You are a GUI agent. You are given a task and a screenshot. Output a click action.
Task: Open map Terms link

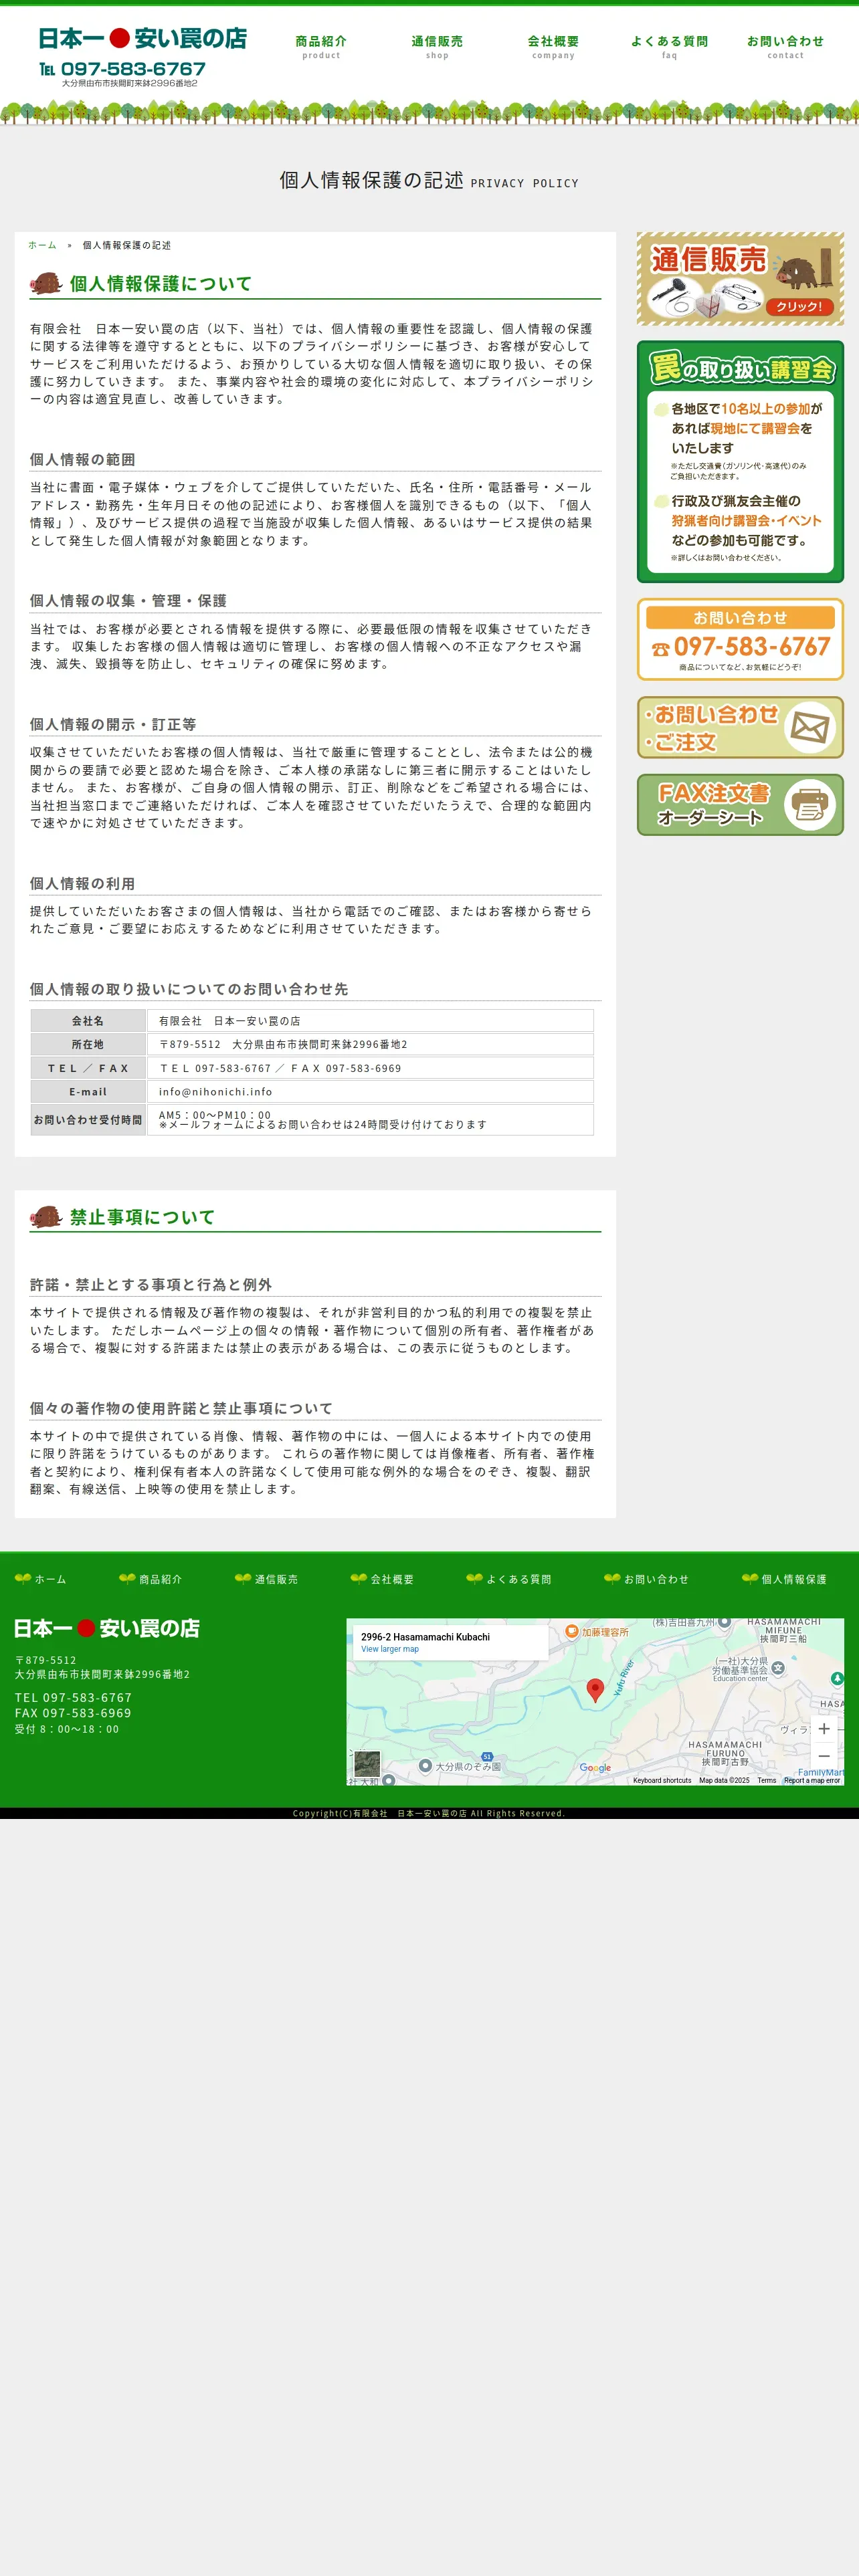click(x=767, y=1780)
